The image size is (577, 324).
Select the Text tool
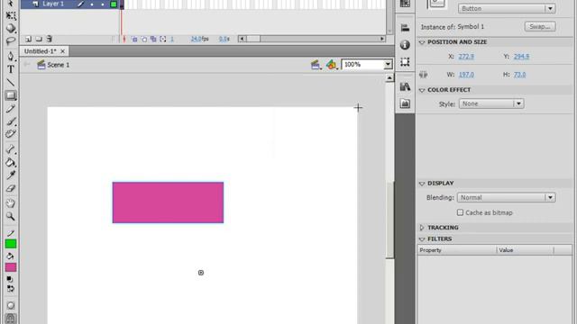point(11,68)
